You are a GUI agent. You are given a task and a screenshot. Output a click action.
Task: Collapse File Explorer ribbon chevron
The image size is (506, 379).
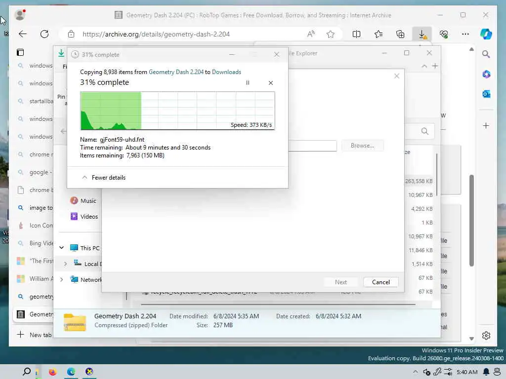click(x=424, y=66)
